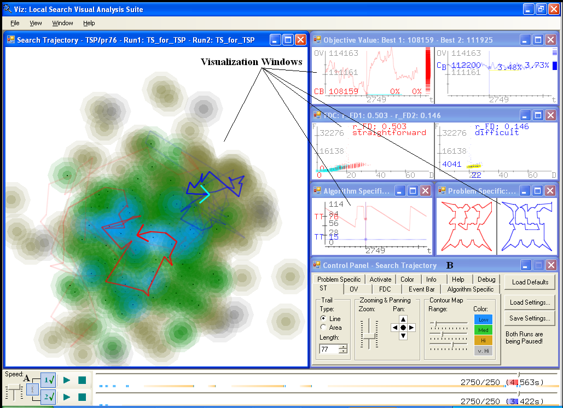Click the Objective Value window title icon

pyautogui.click(x=317, y=39)
